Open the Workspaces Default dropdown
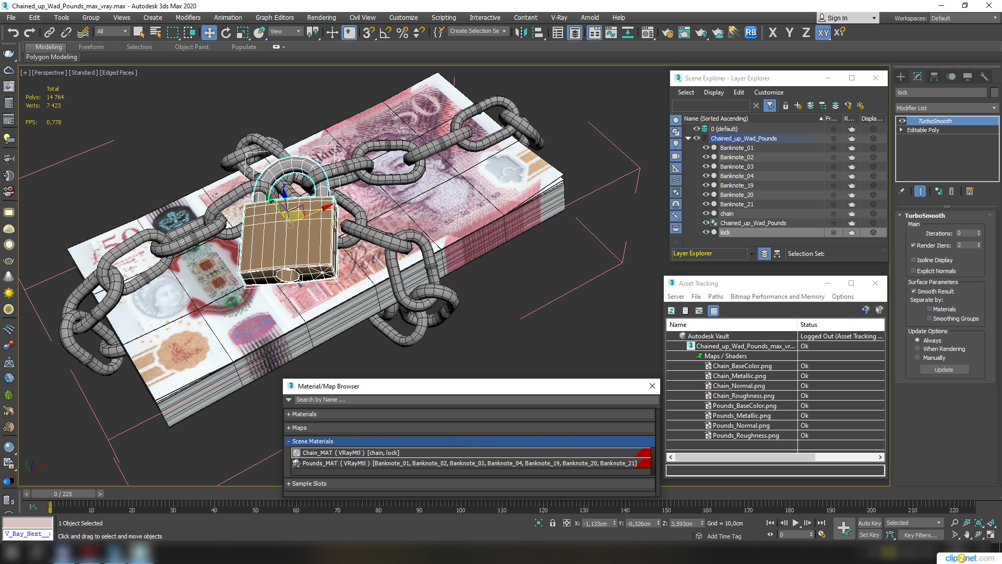 click(963, 18)
